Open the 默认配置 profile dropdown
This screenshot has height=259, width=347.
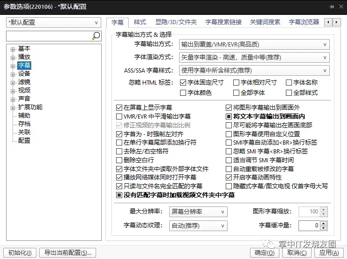tap(54, 22)
